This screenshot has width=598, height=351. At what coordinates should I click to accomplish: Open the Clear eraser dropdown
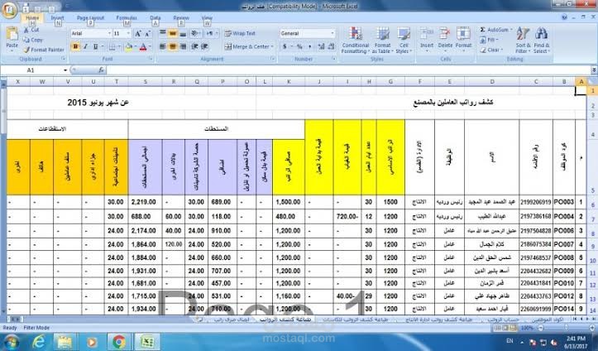pos(492,50)
